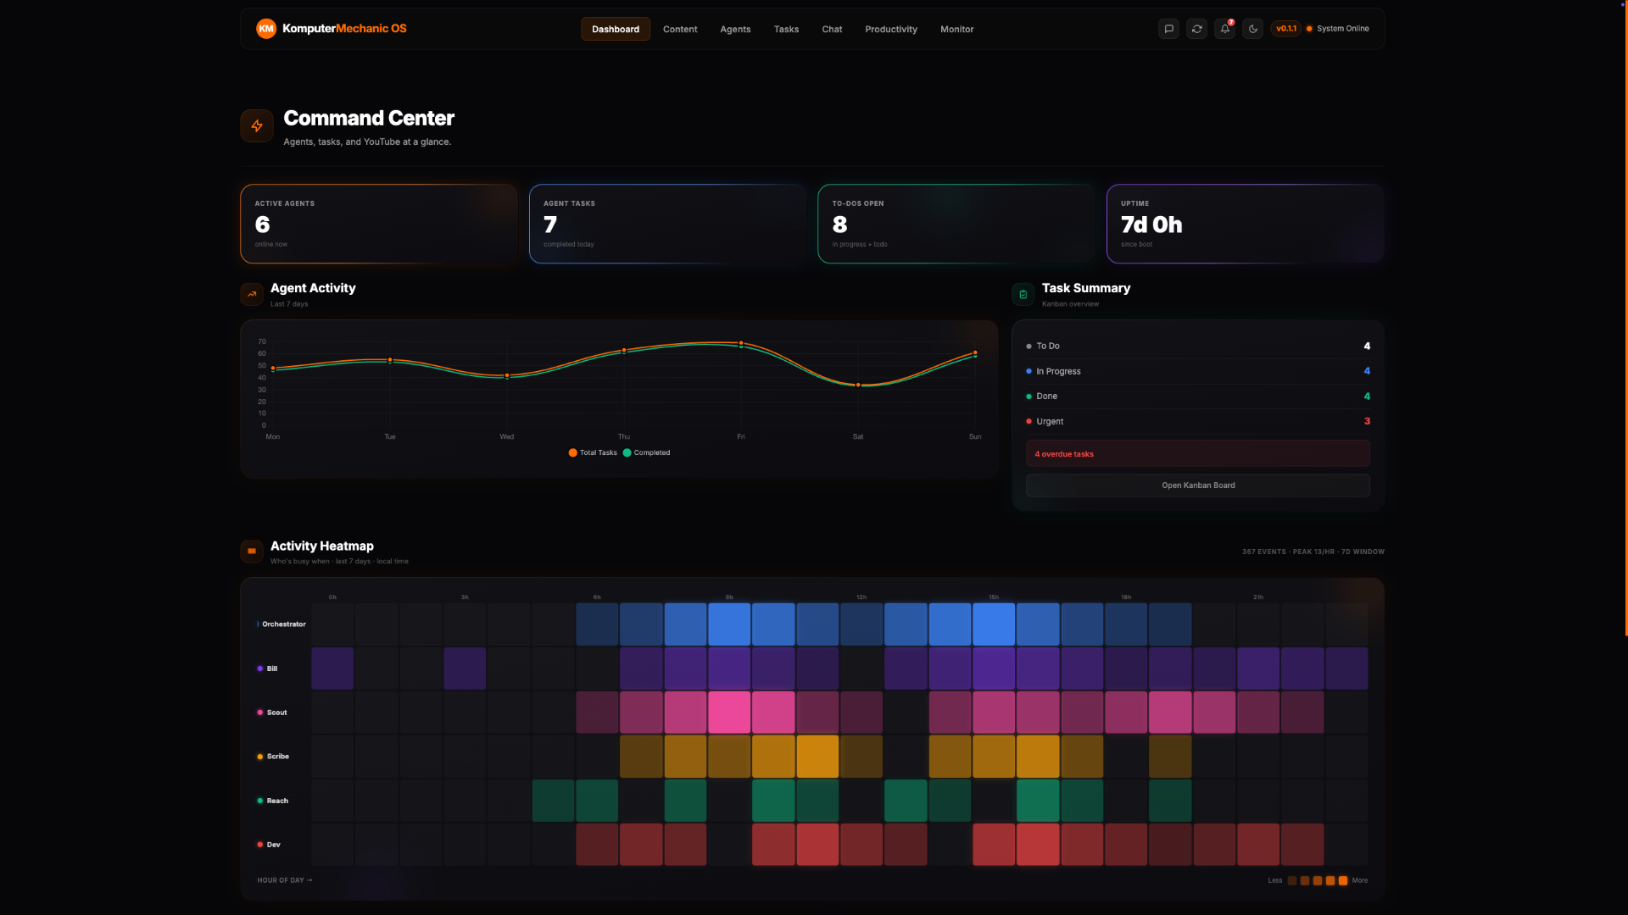Click the 21h heatmap column header

pyautogui.click(x=1258, y=597)
